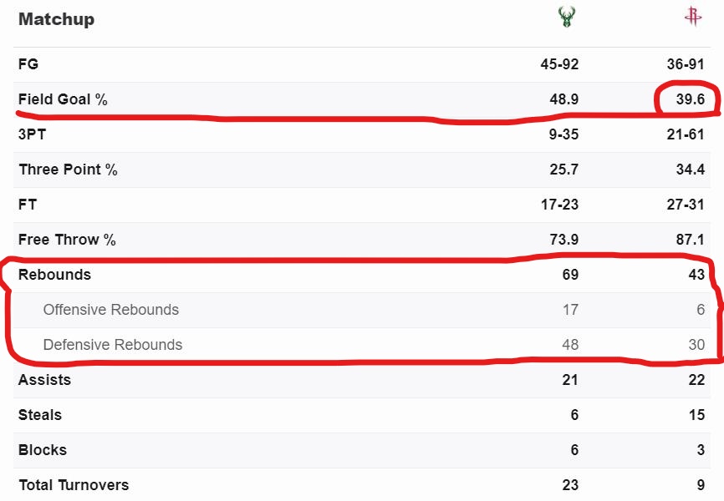Click the Matchup heading
The height and width of the screenshot is (501, 724).
pos(56,19)
